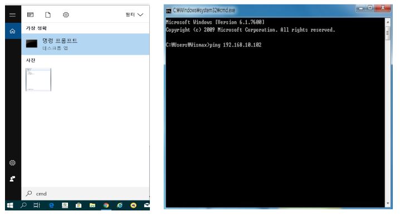Open settings gear in search sidebar bottom
The width and height of the screenshot is (400, 216).
[x=12, y=163]
